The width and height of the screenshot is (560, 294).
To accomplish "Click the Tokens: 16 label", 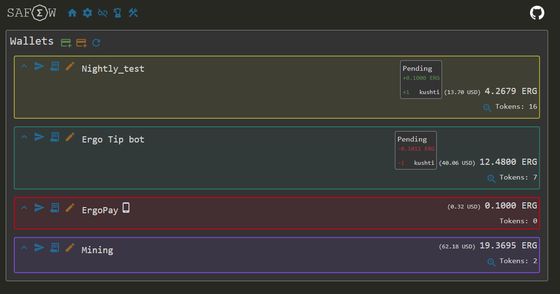I will click(516, 106).
